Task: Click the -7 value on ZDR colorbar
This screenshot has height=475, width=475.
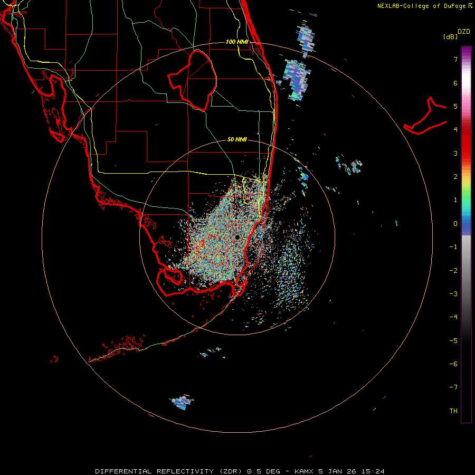Action: (453, 387)
